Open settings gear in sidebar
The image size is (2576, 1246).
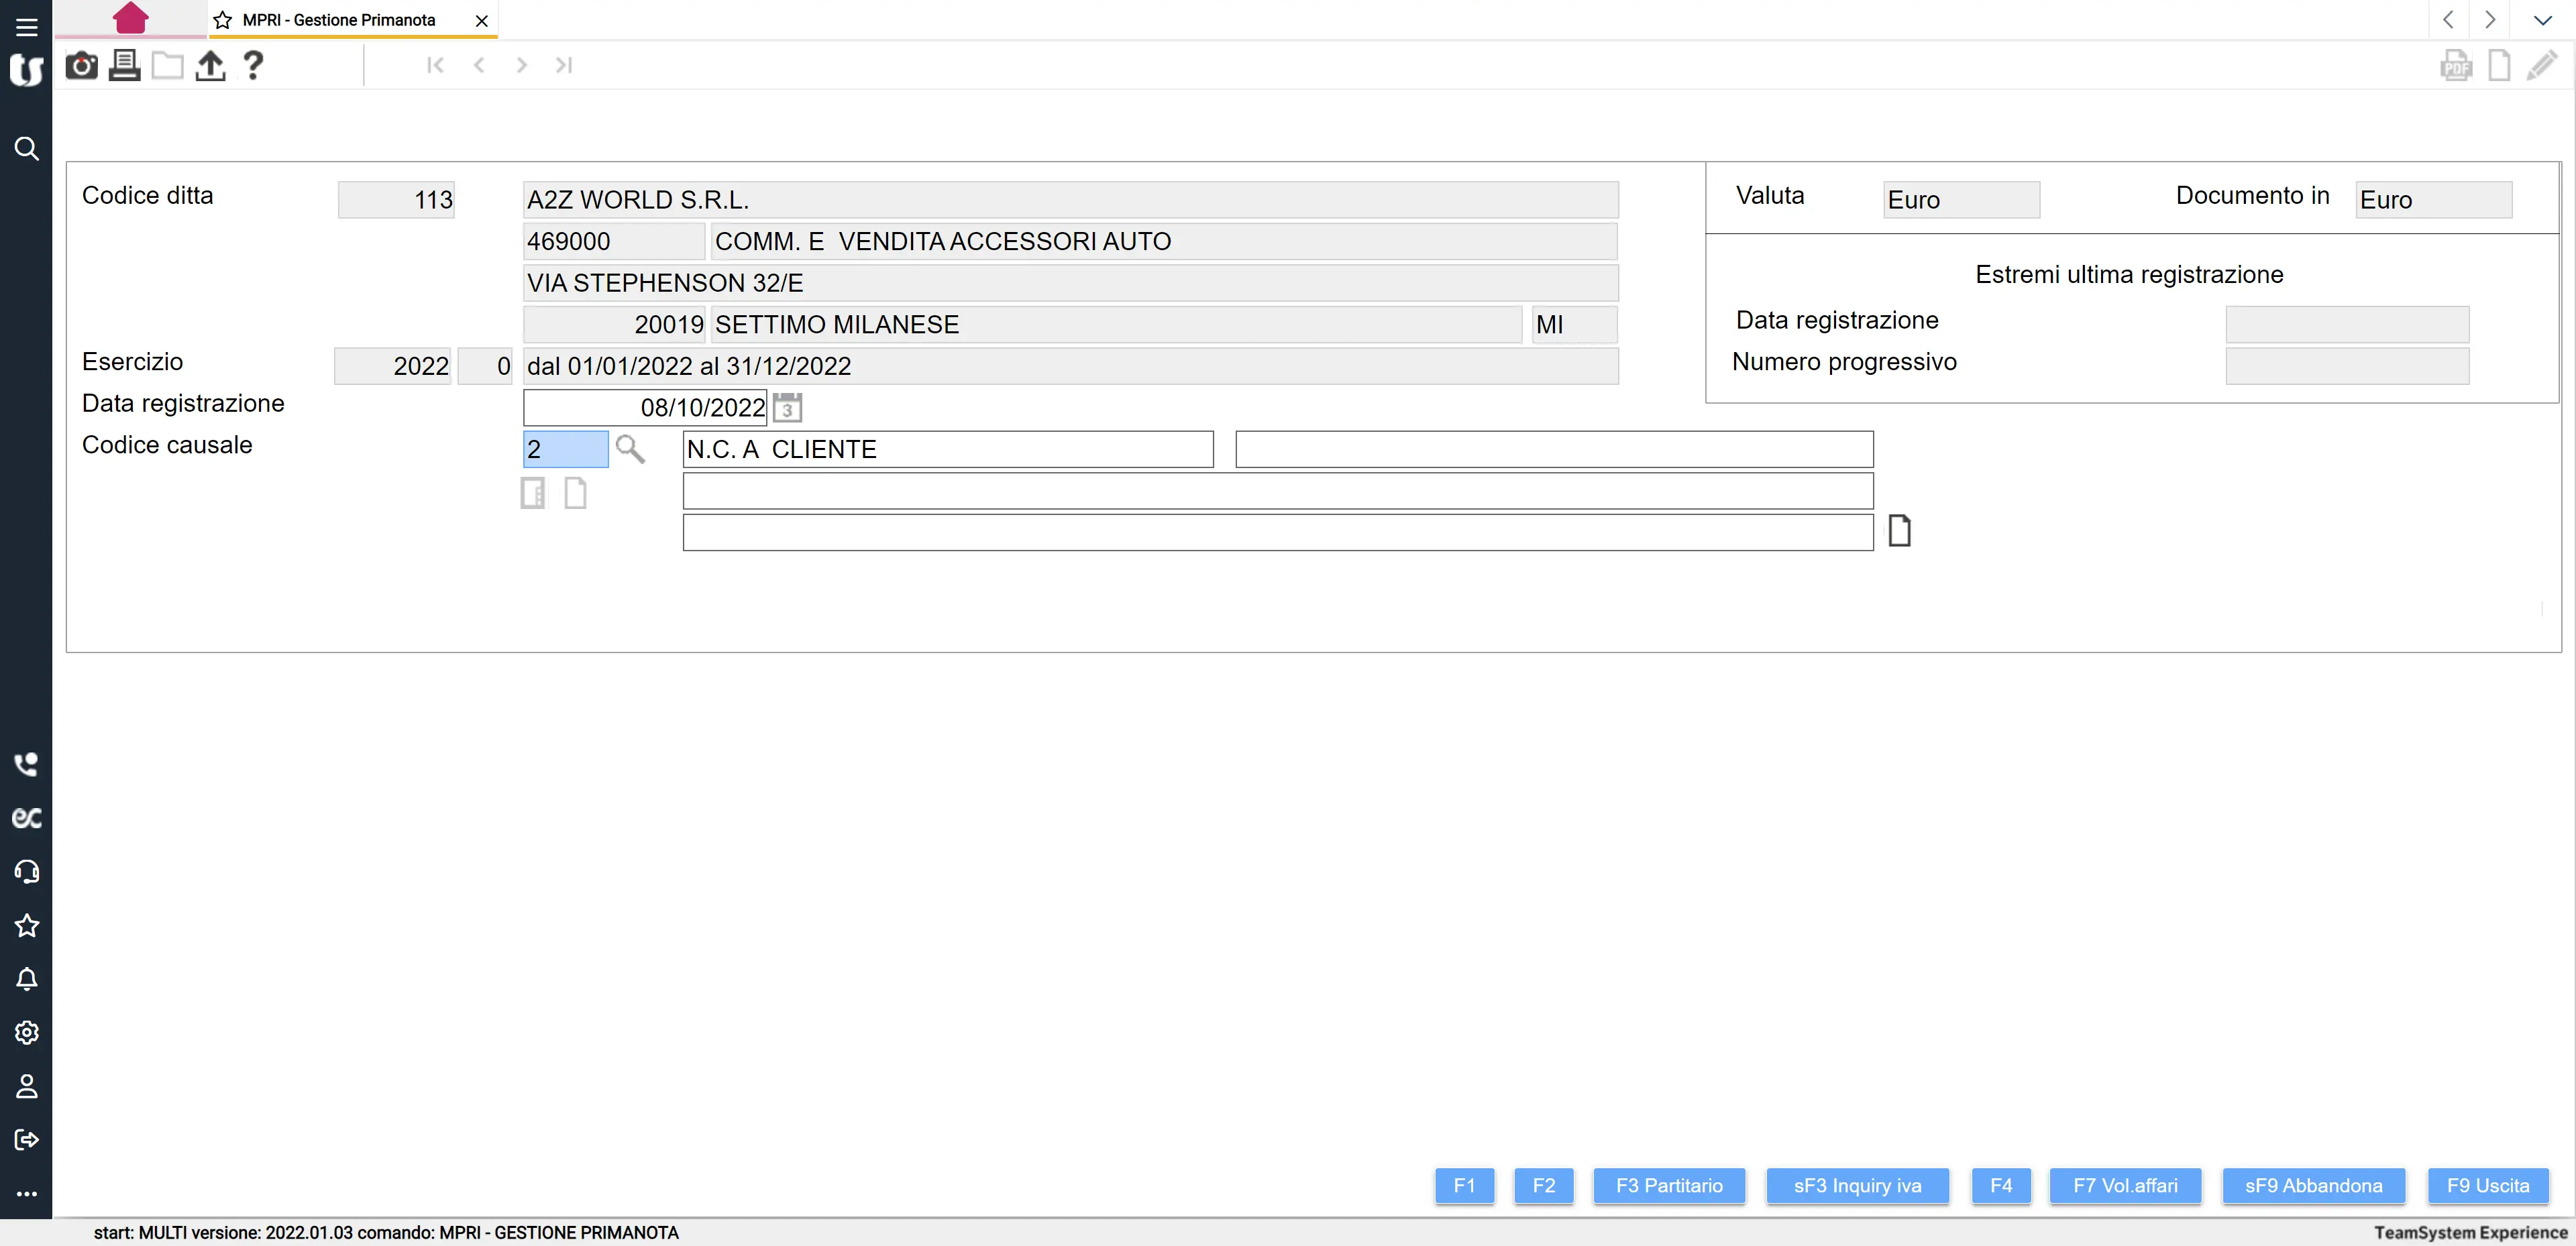pos(27,1032)
